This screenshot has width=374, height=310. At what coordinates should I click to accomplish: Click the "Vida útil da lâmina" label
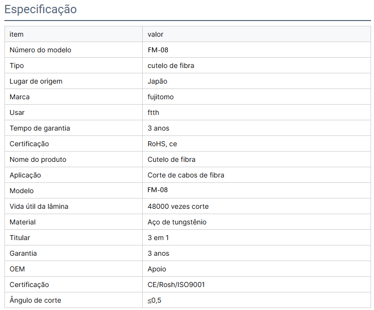tap(39, 206)
